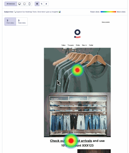Click the hotspot on the t-shirt image
The width and height of the screenshot is (129, 153).
77,70
